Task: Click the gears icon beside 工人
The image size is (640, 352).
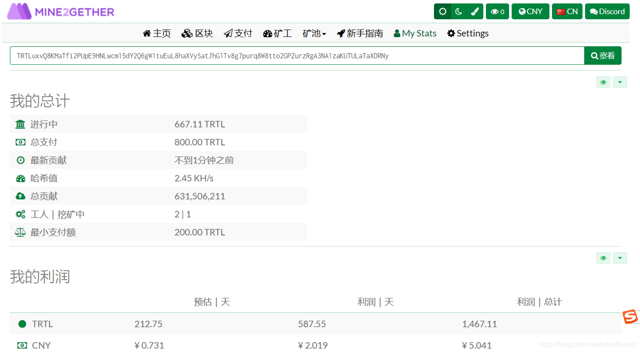Action: coord(20,214)
